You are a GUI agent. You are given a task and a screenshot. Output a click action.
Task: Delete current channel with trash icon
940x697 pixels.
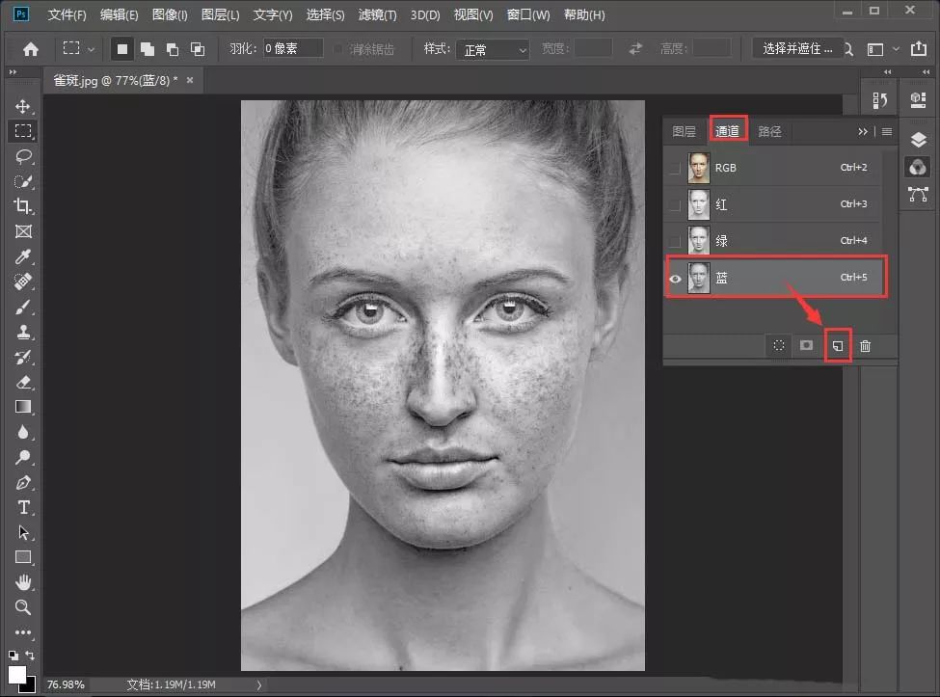click(x=865, y=346)
